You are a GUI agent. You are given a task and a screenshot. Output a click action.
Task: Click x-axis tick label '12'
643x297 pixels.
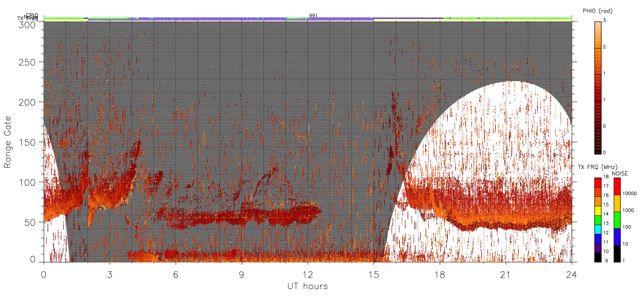(x=307, y=274)
